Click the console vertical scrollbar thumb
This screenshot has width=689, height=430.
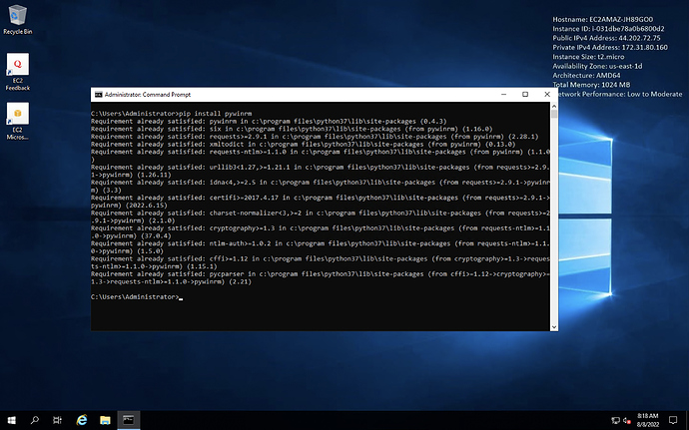pos(554,114)
